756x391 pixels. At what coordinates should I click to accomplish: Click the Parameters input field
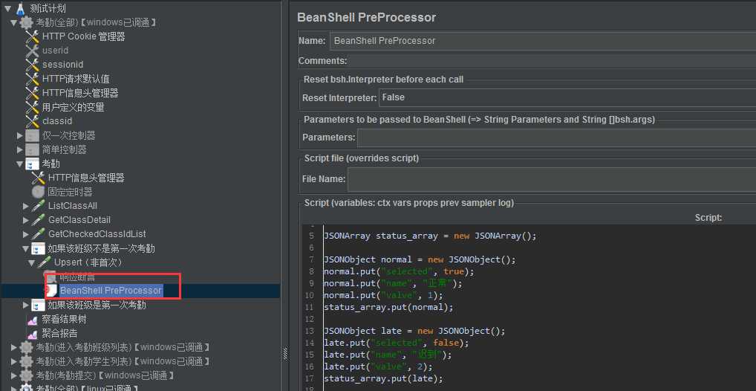click(x=556, y=138)
